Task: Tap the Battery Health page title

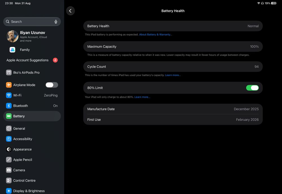Action: [173, 11]
